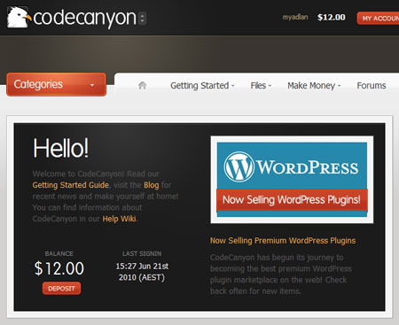Open the Files menu

(x=261, y=86)
